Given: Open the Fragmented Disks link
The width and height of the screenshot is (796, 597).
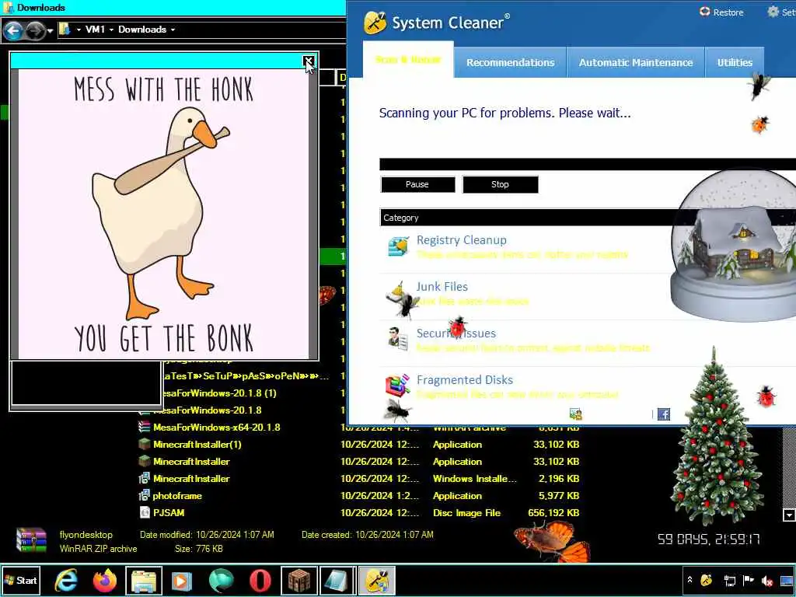Looking at the screenshot, I should coord(465,380).
